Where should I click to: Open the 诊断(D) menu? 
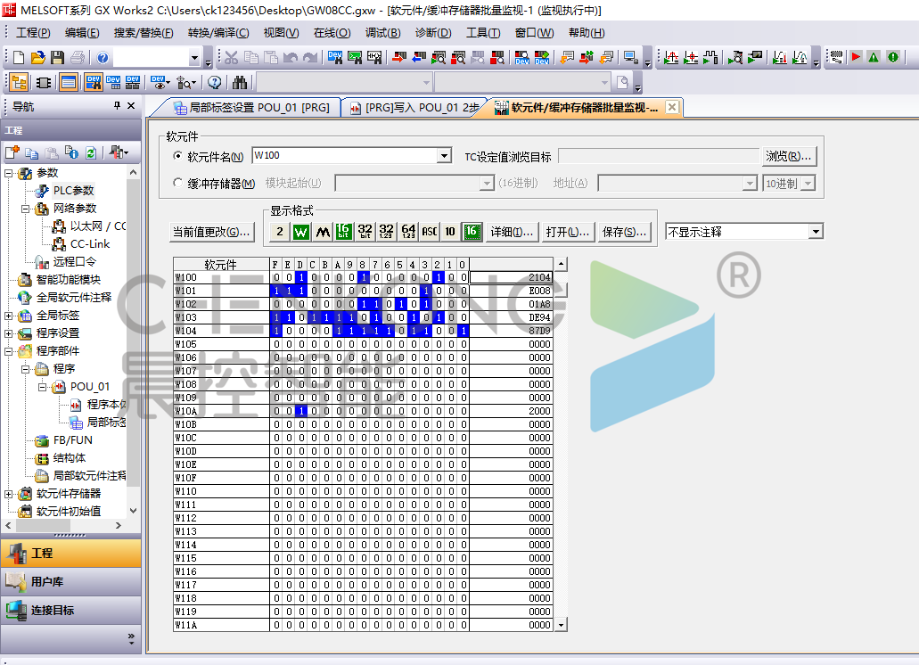(434, 33)
